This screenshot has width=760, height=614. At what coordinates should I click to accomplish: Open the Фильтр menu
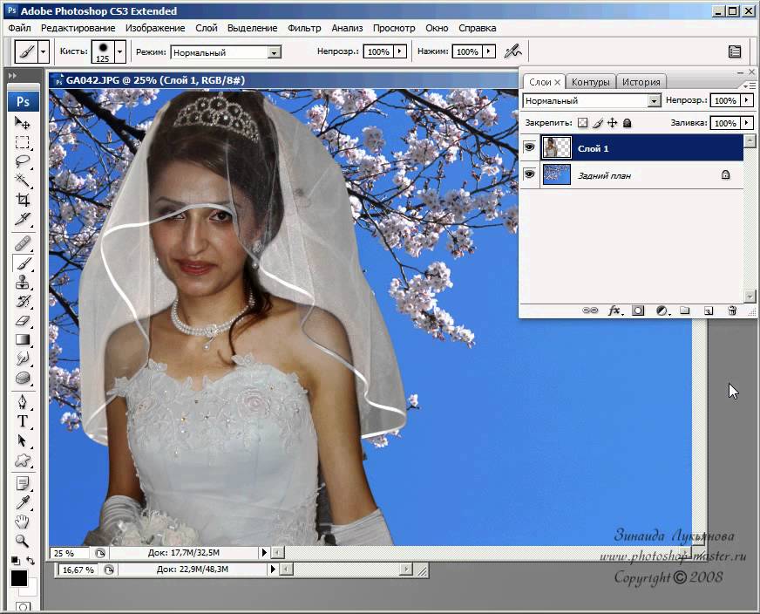point(304,28)
